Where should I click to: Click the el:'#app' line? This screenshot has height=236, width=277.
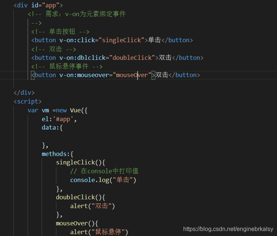pyautogui.click(x=59, y=119)
